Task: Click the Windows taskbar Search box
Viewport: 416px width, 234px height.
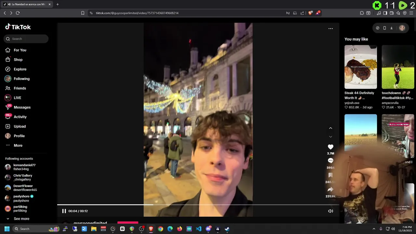Action: 36,229
